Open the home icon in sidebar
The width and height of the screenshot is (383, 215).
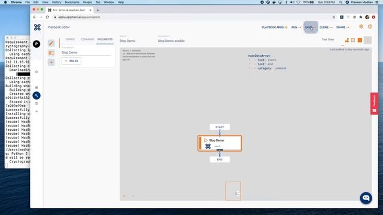37,72
